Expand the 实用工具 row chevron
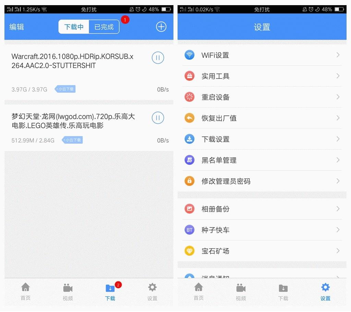 pos(338,76)
